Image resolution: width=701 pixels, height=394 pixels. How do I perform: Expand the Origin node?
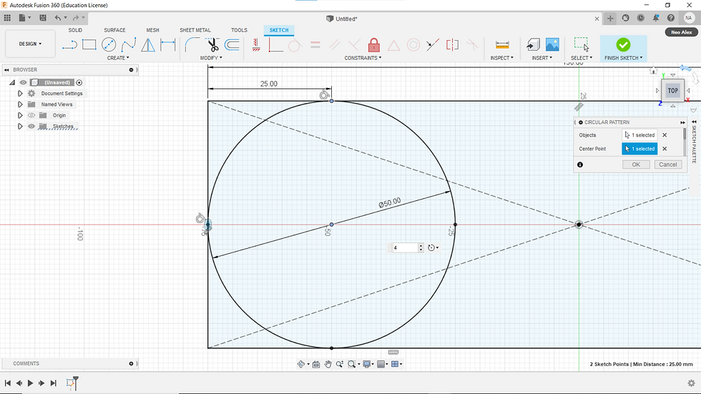20,115
